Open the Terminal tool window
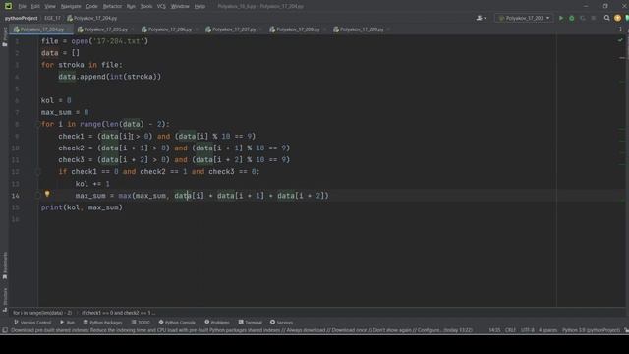 250,323
